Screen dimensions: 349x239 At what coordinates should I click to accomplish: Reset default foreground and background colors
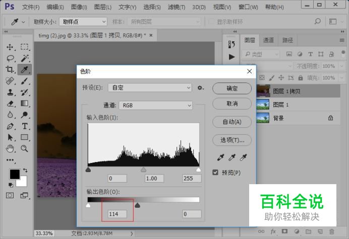pos(11,185)
